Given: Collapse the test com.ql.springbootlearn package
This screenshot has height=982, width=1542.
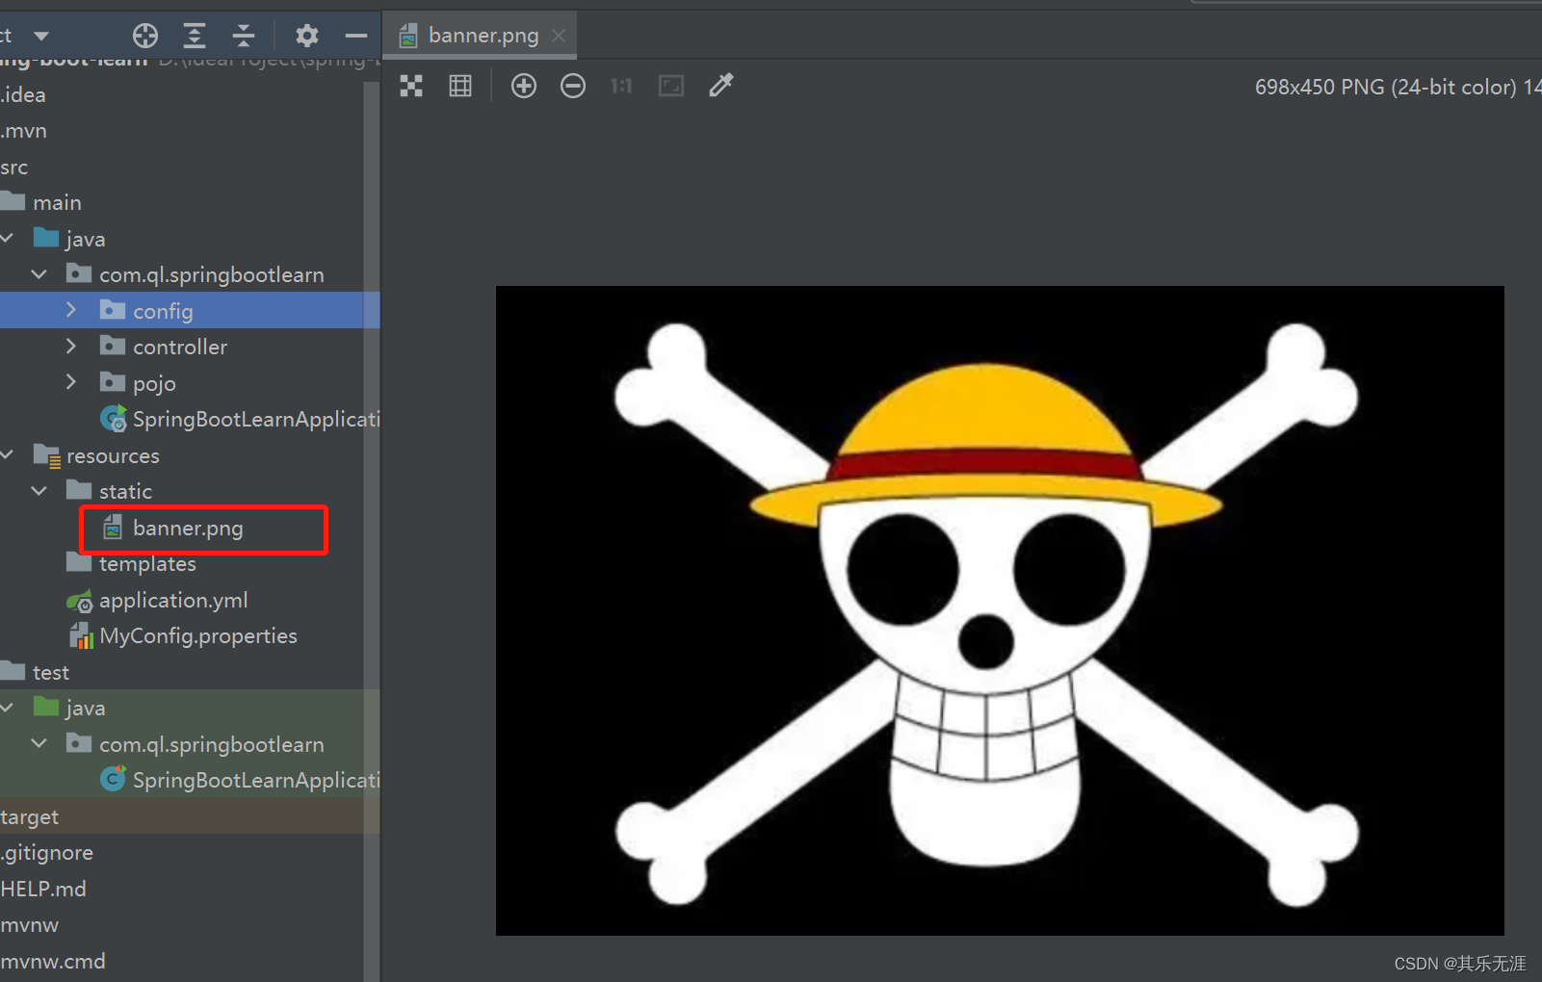Looking at the screenshot, I should 39,743.
